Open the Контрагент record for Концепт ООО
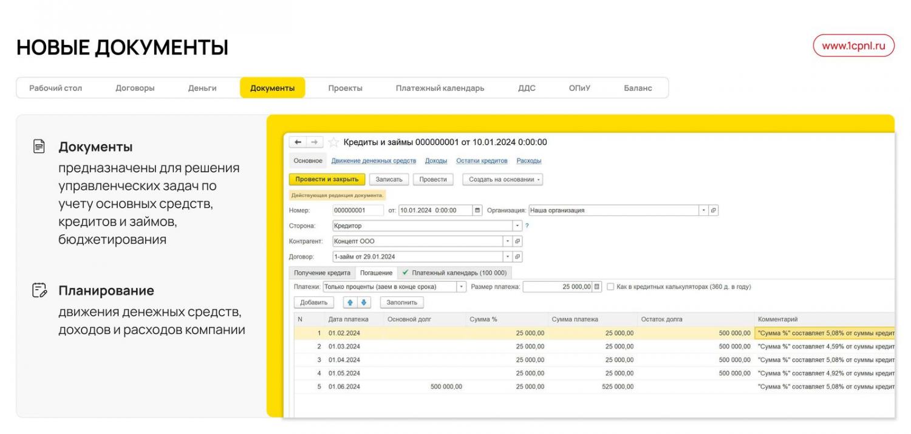The width and height of the screenshot is (911, 434). [517, 241]
